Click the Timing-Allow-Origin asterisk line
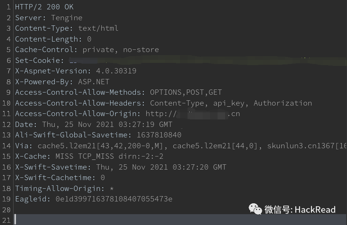This screenshot has height=225, width=347. click(65, 188)
